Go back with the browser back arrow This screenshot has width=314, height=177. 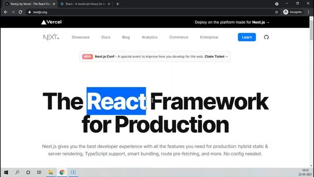(5, 12)
